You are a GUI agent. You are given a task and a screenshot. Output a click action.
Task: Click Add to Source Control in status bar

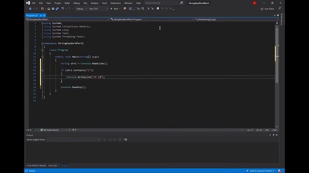tap(260, 171)
